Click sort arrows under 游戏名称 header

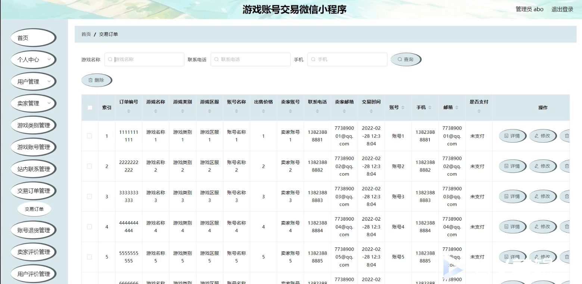pos(156,111)
